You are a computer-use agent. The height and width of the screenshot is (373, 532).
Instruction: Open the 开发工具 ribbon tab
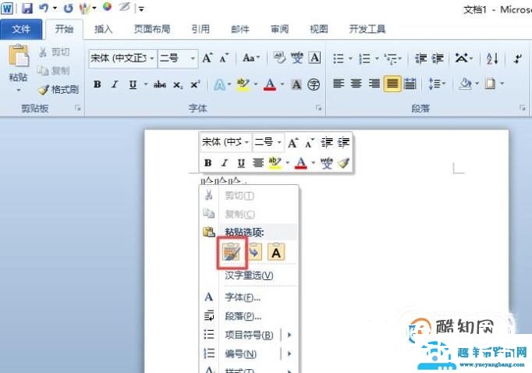[x=367, y=29]
